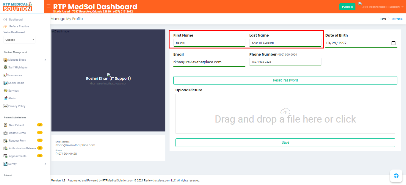The height and width of the screenshot is (185, 406).
Task: Open Alerts in sidebar
Action: tap(12, 98)
